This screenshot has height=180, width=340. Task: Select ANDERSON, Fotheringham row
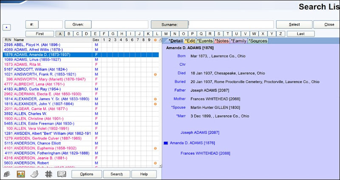coord(81,153)
